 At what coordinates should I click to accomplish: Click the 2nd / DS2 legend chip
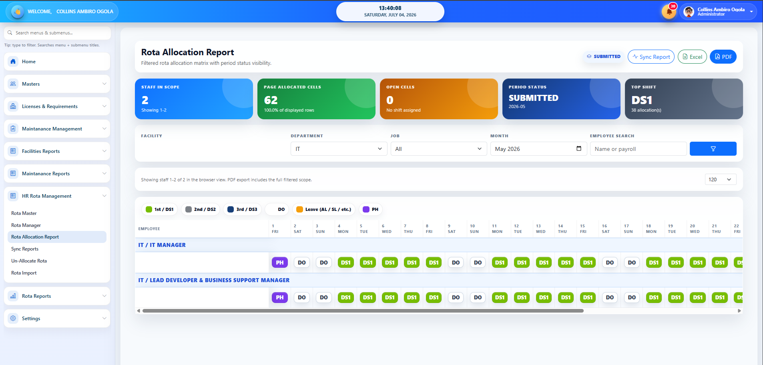click(x=201, y=209)
